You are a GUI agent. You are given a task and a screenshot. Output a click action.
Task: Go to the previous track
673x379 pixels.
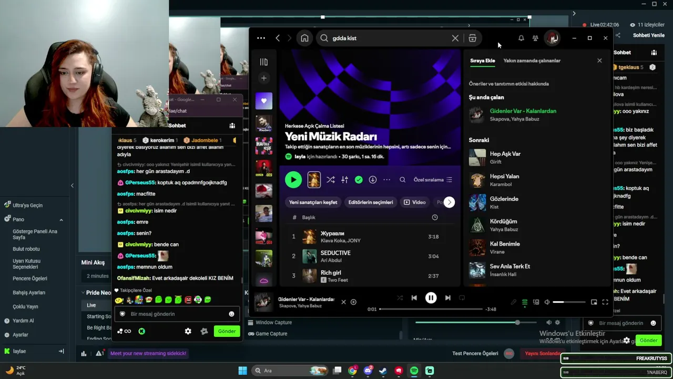click(x=414, y=298)
